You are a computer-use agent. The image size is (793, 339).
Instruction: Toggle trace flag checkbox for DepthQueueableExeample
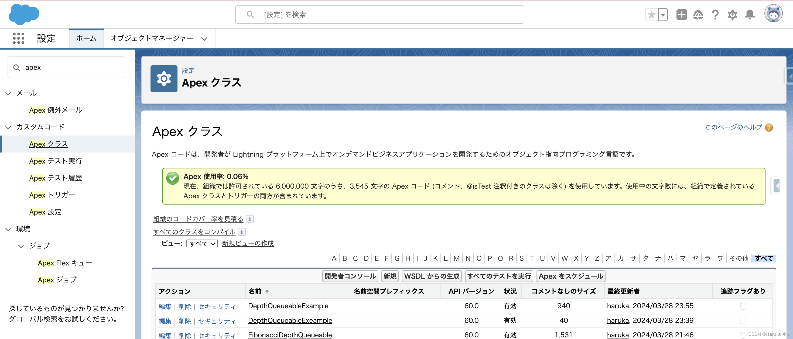click(743, 321)
